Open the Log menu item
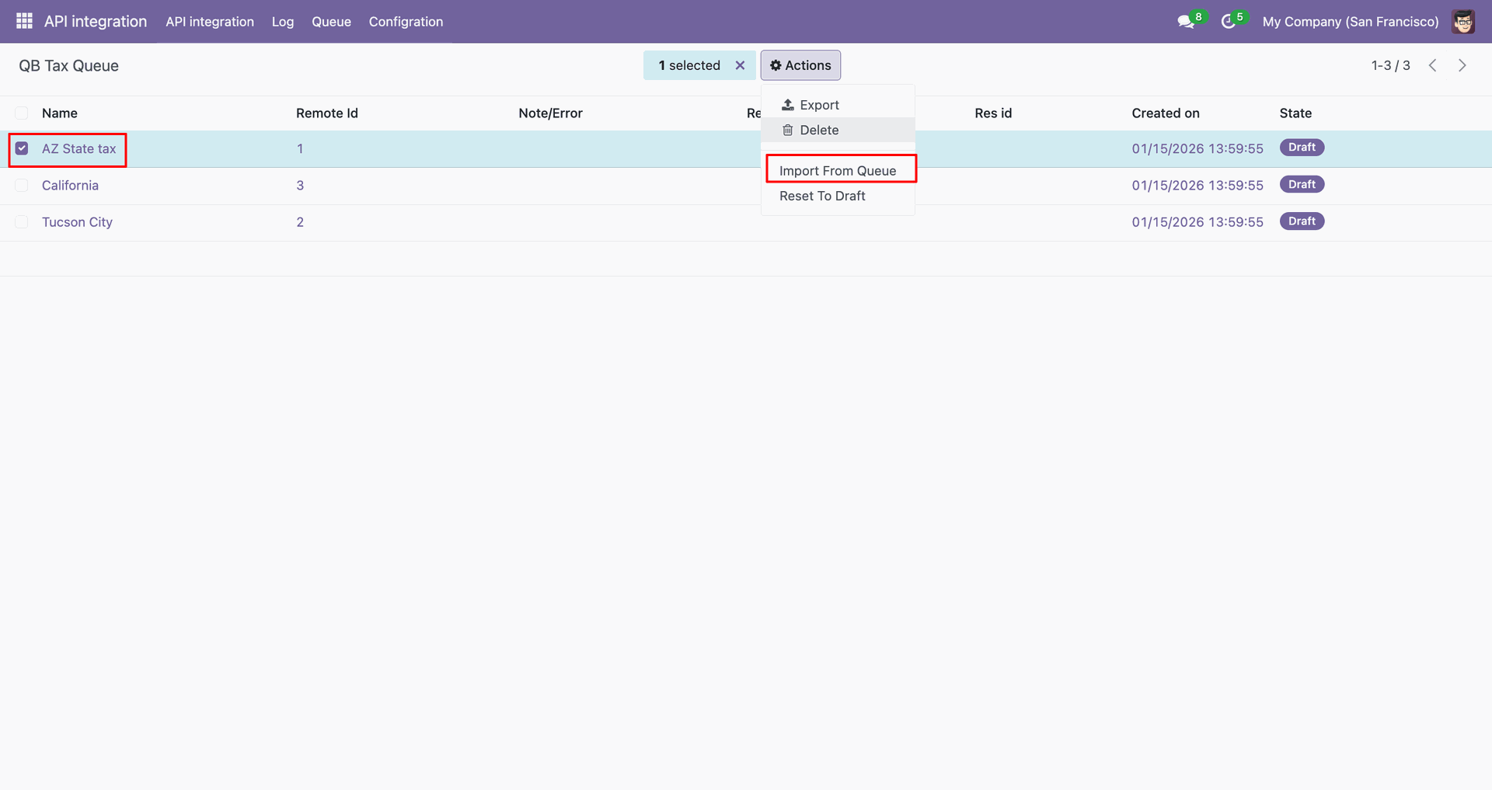Screen dimensions: 1492x790 tap(283, 22)
